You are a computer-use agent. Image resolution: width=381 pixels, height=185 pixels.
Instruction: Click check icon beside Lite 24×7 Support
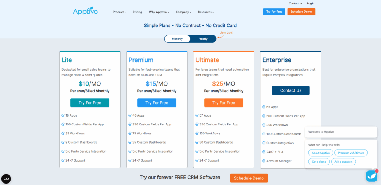coord(63,160)
